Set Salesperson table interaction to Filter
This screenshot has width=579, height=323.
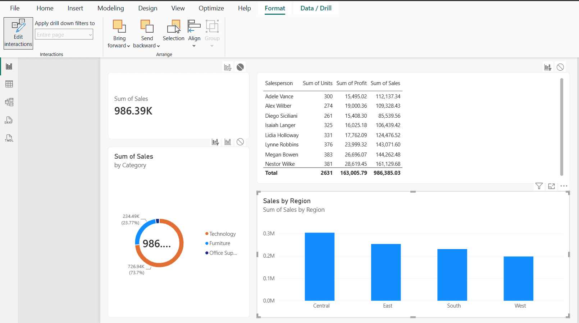548,67
